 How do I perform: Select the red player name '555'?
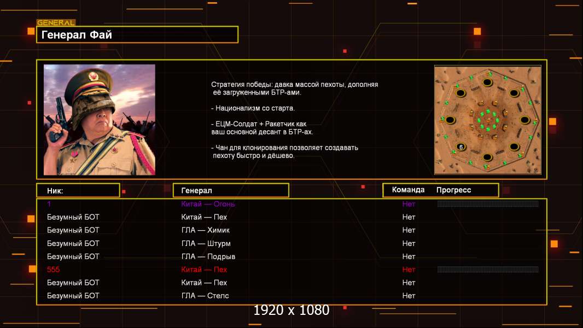click(x=53, y=270)
